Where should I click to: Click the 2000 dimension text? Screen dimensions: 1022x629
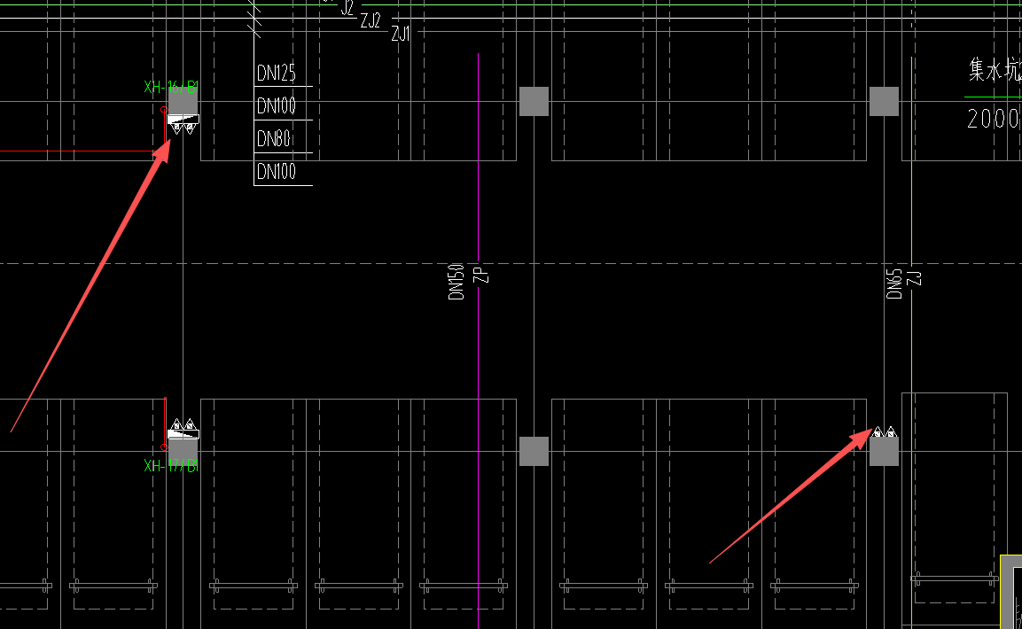click(994, 119)
